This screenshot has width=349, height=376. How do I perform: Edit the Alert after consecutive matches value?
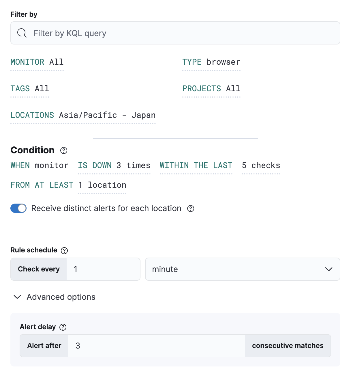(x=157, y=345)
